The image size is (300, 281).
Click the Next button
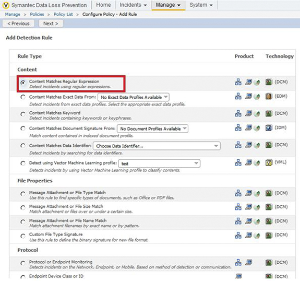(x=51, y=24)
